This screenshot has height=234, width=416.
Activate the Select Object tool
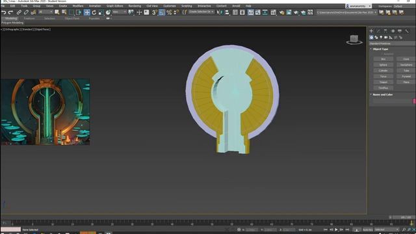(57, 12)
